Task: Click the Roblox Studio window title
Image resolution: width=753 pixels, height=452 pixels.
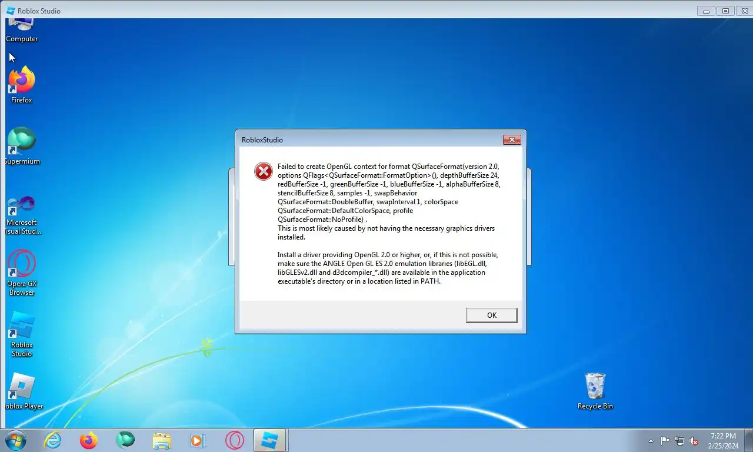Action: (x=39, y=11)
